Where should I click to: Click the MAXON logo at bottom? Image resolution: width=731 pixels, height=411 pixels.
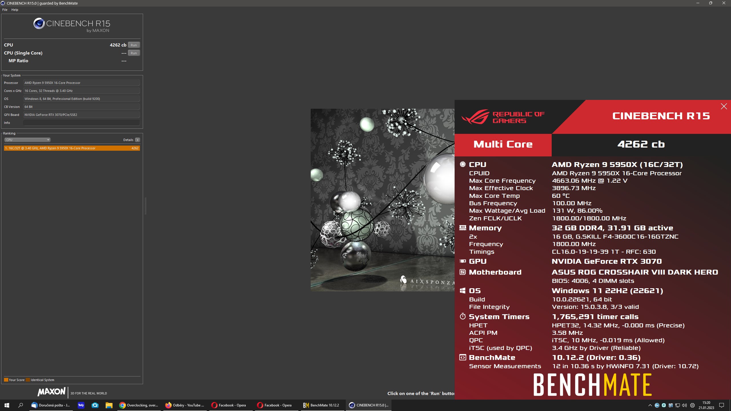(x=51, y=392)
